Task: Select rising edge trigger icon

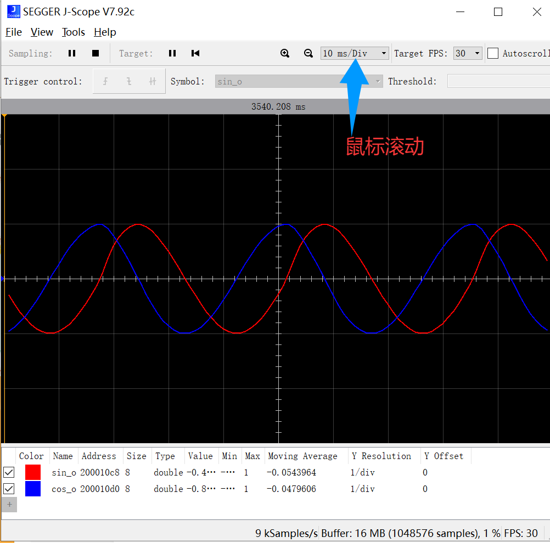Action: 105,81
